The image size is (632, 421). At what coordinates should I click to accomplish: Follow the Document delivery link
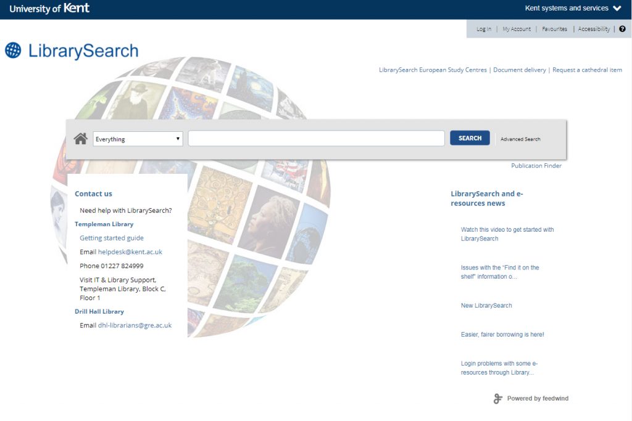pos(520,70)
